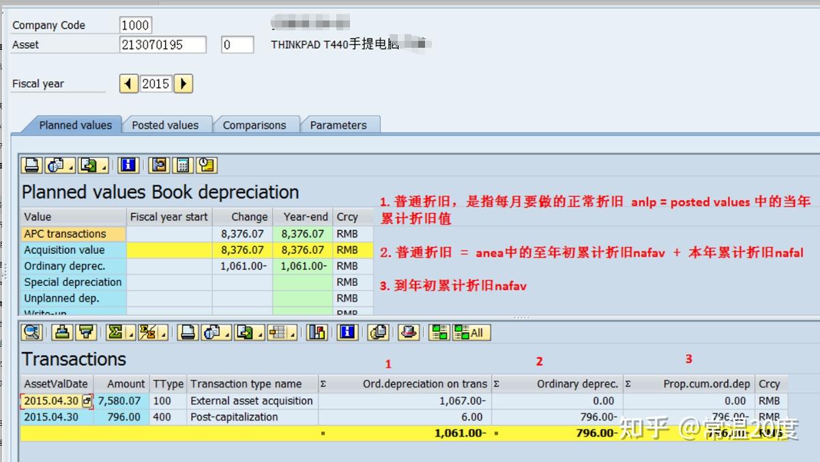The height and width of the screenshot is (462, 820).
Task: Click the Total (Σ) icon in Transactions toolbar
Action: tap(115, 332)
